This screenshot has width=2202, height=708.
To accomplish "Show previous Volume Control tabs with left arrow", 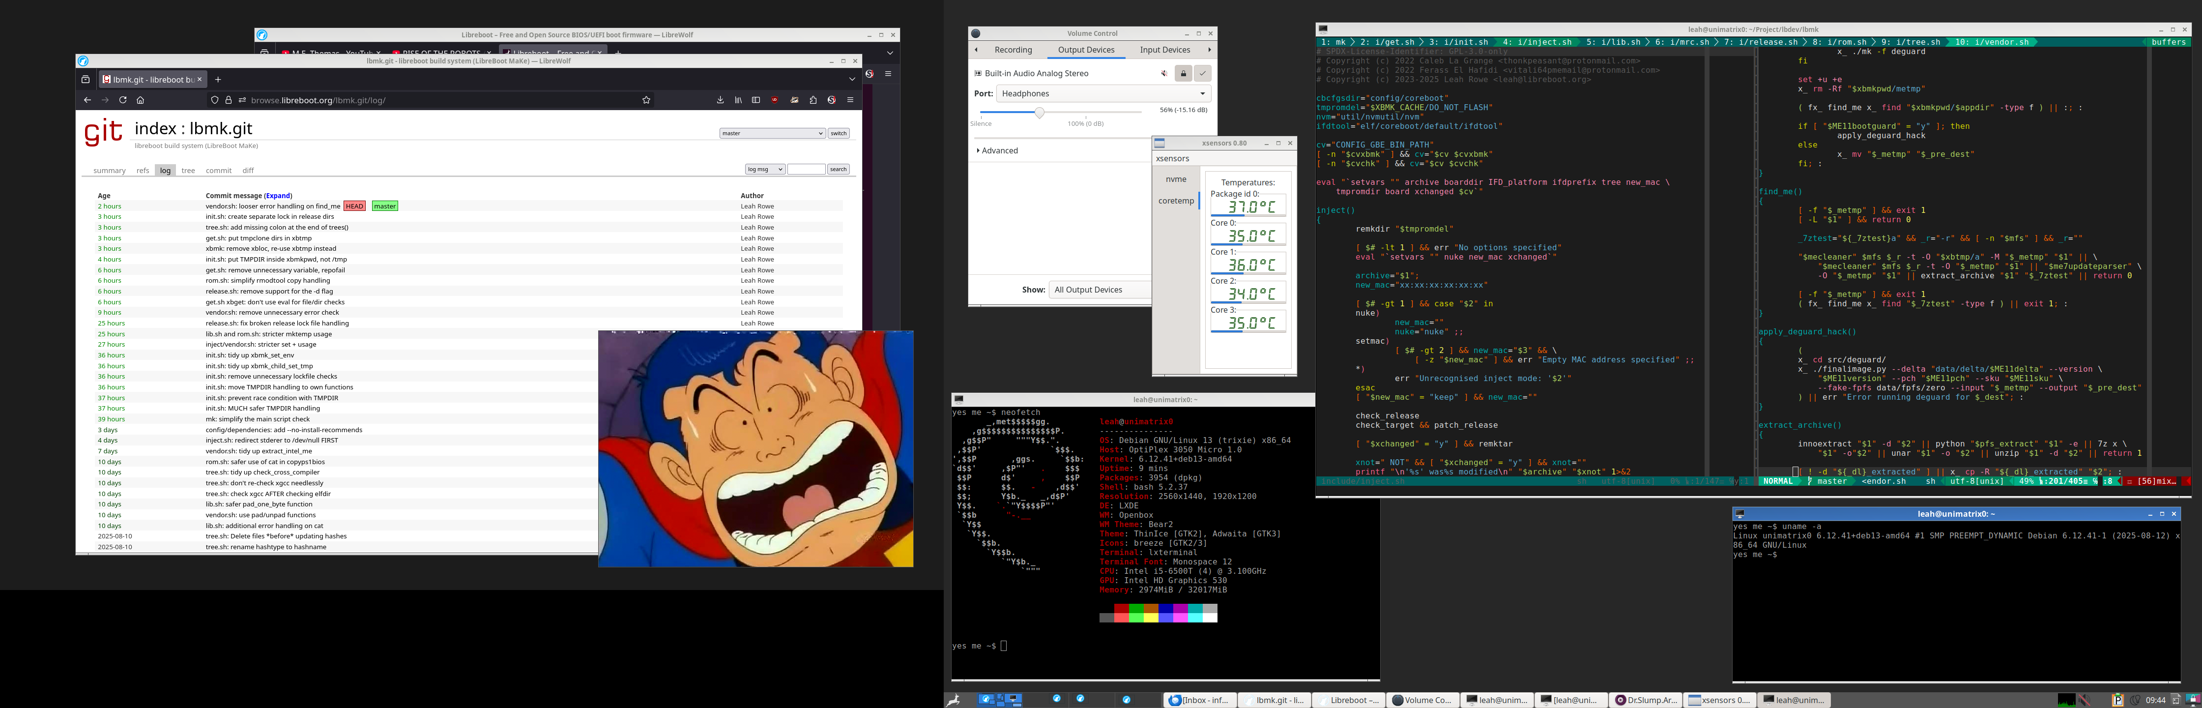I will [976, 50].
